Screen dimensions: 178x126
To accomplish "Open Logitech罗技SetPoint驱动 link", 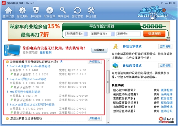I will point(28,79).
